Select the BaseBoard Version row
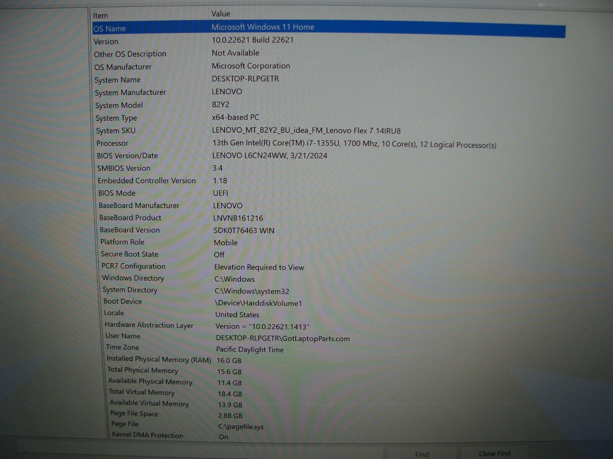 129,230
